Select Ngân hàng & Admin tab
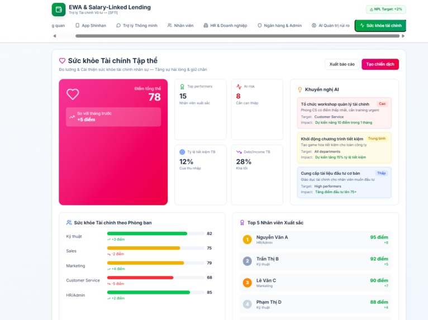 [x=279, y=25]
